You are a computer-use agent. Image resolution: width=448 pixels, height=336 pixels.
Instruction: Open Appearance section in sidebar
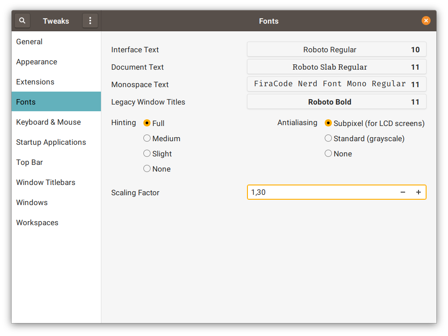(56, 62)
